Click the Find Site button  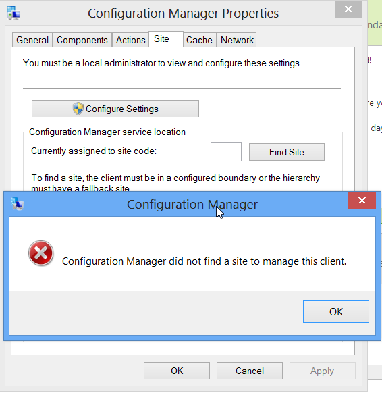(x=287, y=152)
